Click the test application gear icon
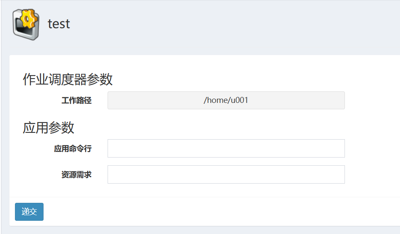The image size is (400, 234). click(x=26, y=25)
